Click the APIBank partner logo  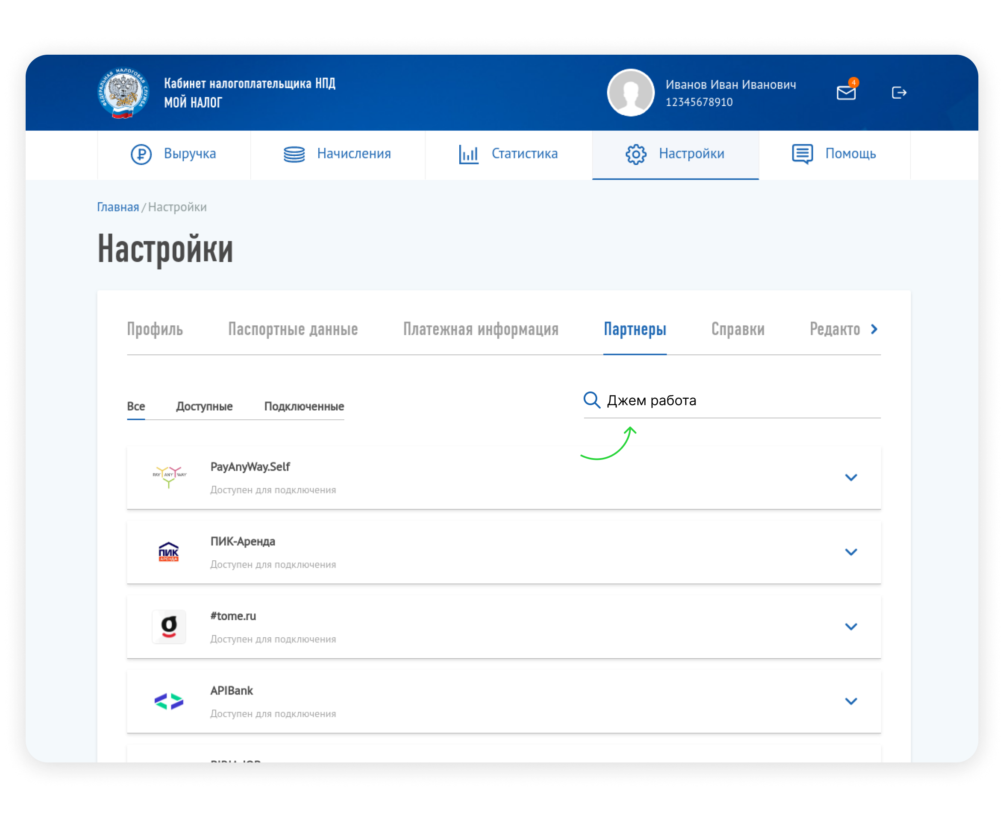169,701
